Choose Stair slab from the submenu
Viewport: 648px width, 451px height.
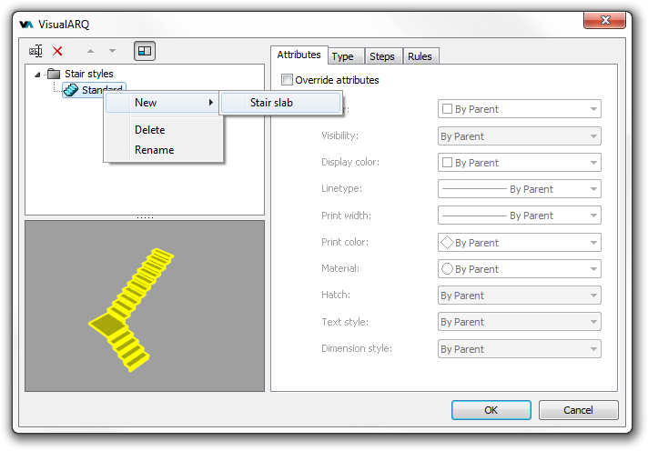point(271,103)
